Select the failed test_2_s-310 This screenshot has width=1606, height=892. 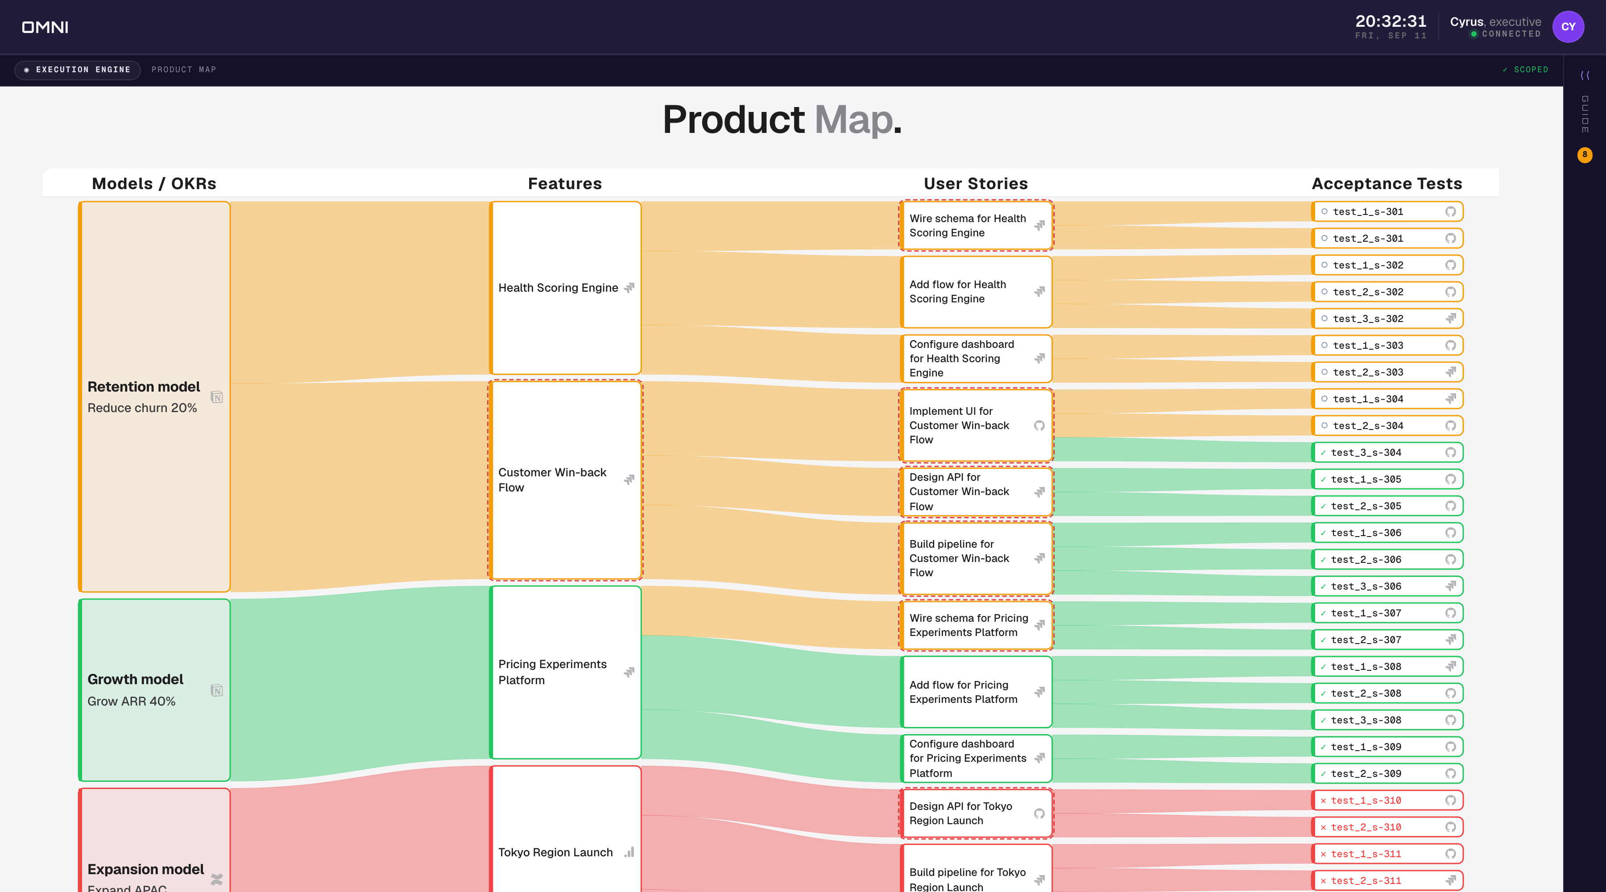click(x=1387, y=827)
